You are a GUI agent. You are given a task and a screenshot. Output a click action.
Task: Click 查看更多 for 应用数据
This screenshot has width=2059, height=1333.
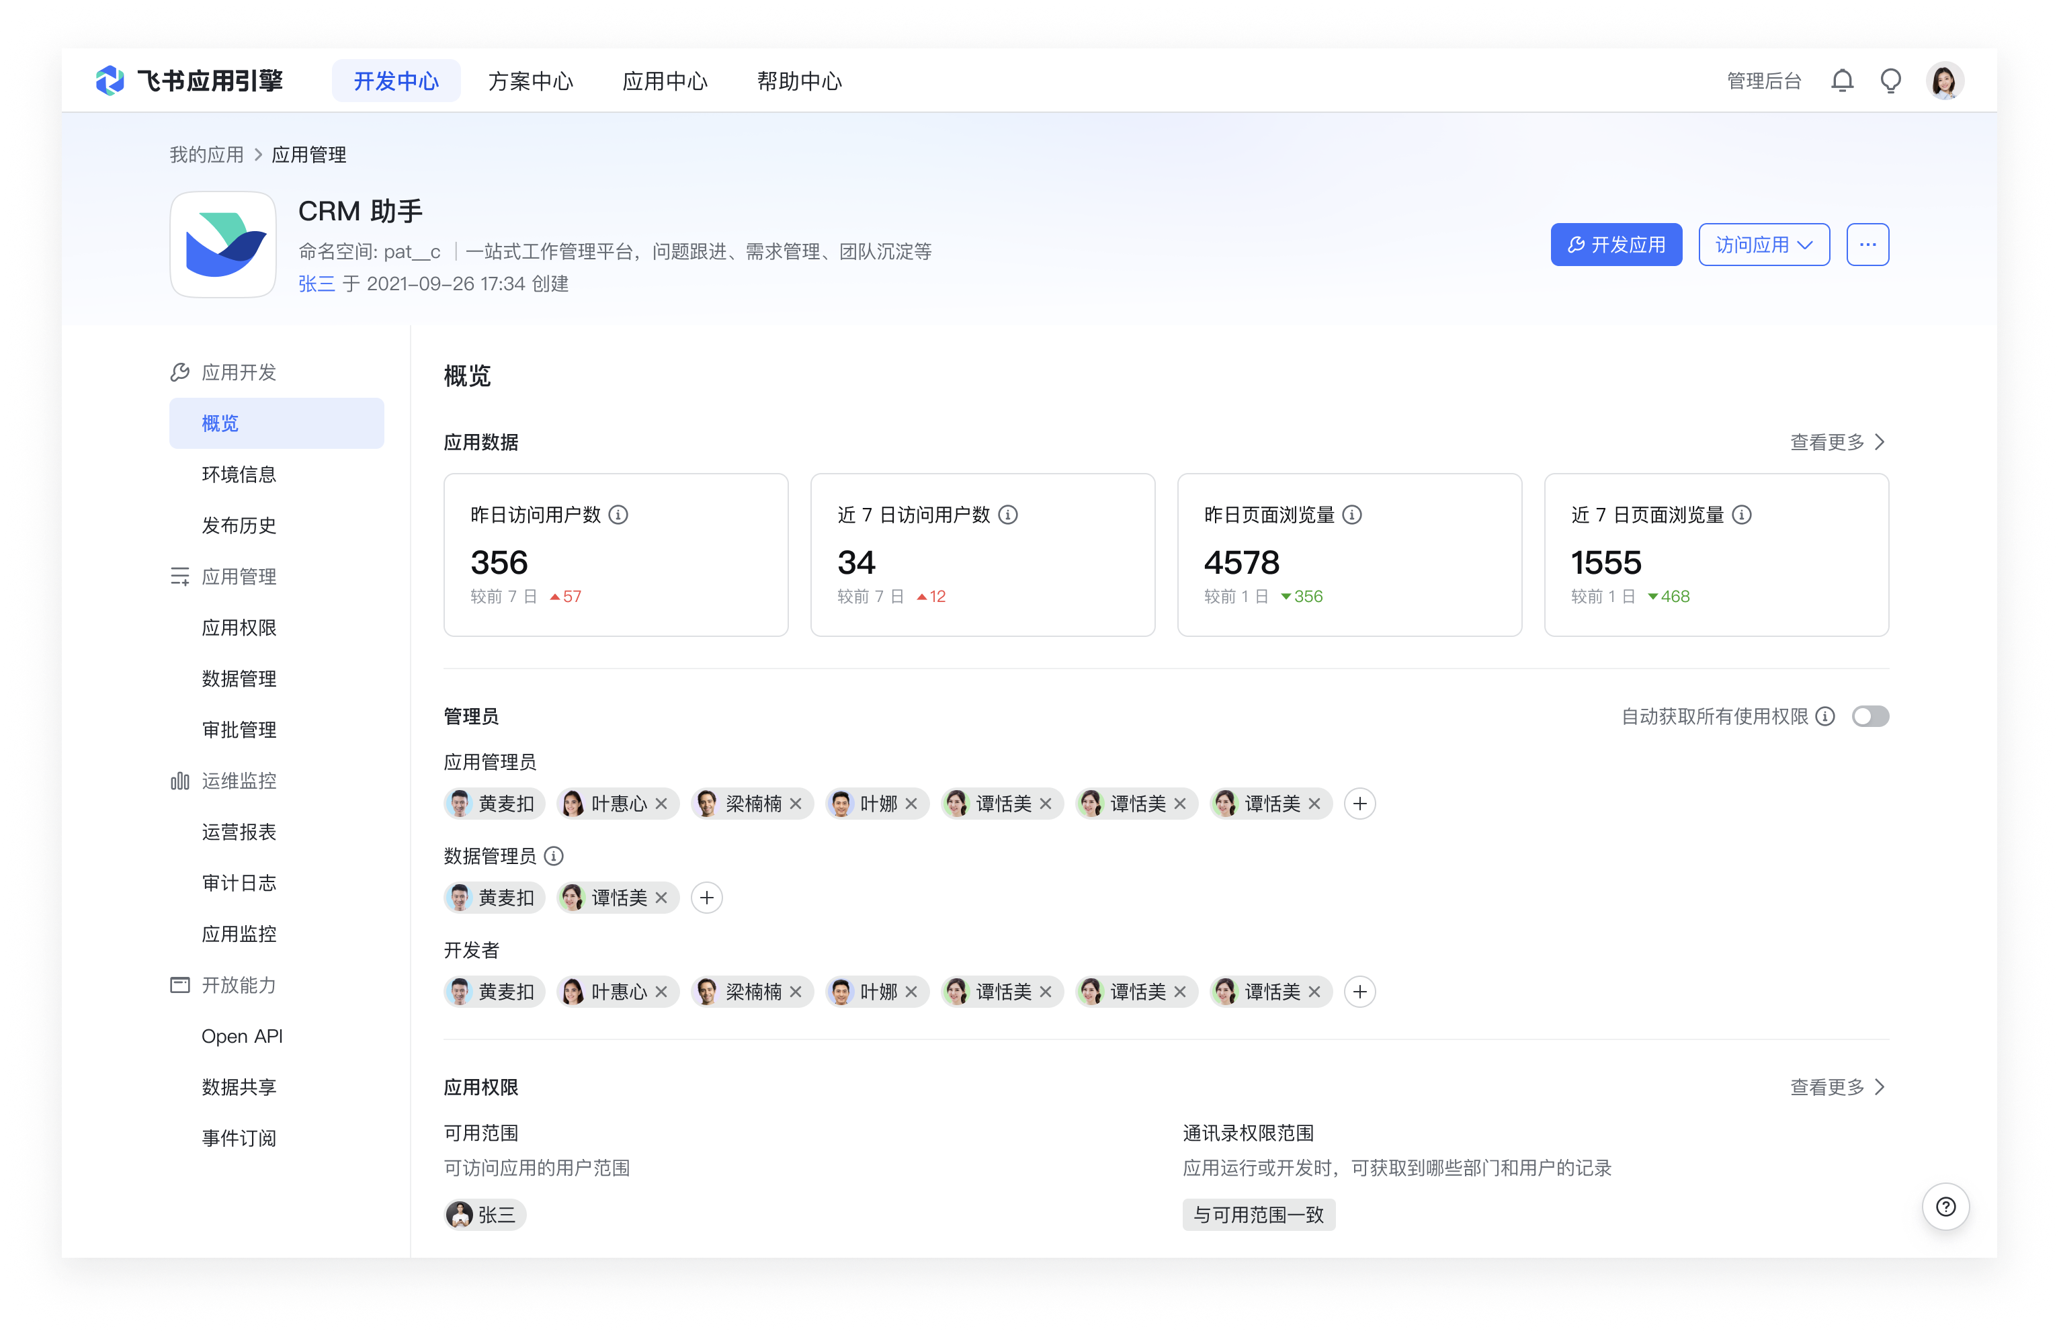(1836, 442)
